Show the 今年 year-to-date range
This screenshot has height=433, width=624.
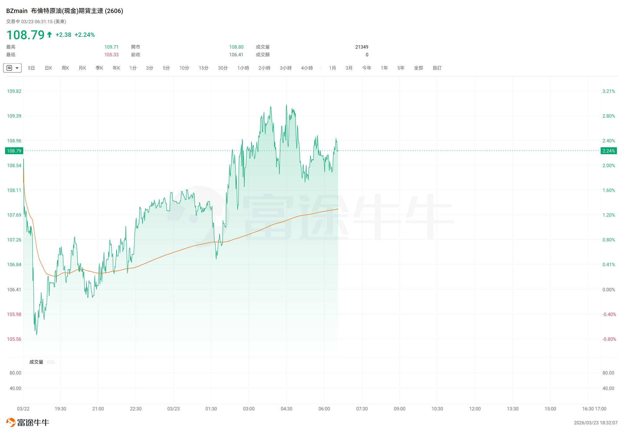pyautogui.click(x=367, y=68)
